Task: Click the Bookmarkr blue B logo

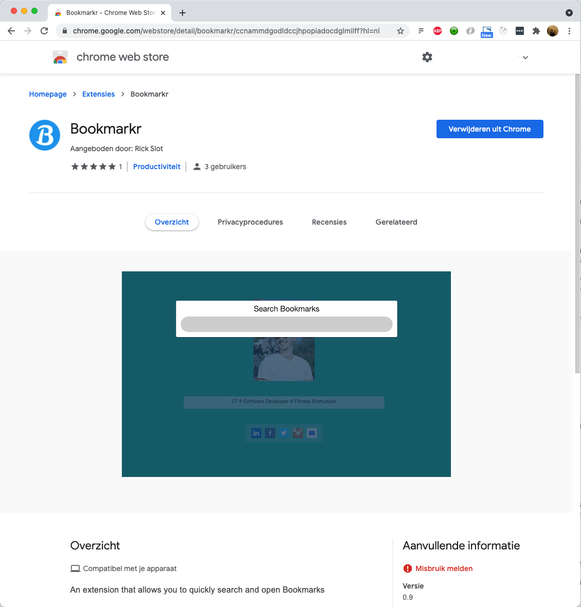Action: click(x=45, y=135)
